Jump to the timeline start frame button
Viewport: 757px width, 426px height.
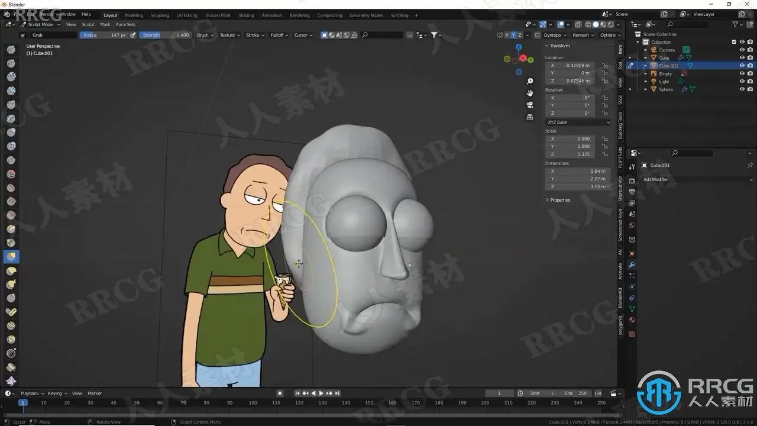[297, 393]
